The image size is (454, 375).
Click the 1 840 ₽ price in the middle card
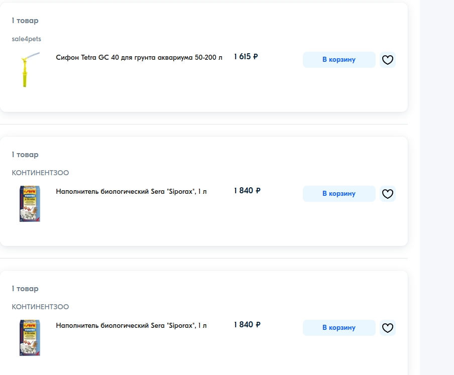click(247, 191)
